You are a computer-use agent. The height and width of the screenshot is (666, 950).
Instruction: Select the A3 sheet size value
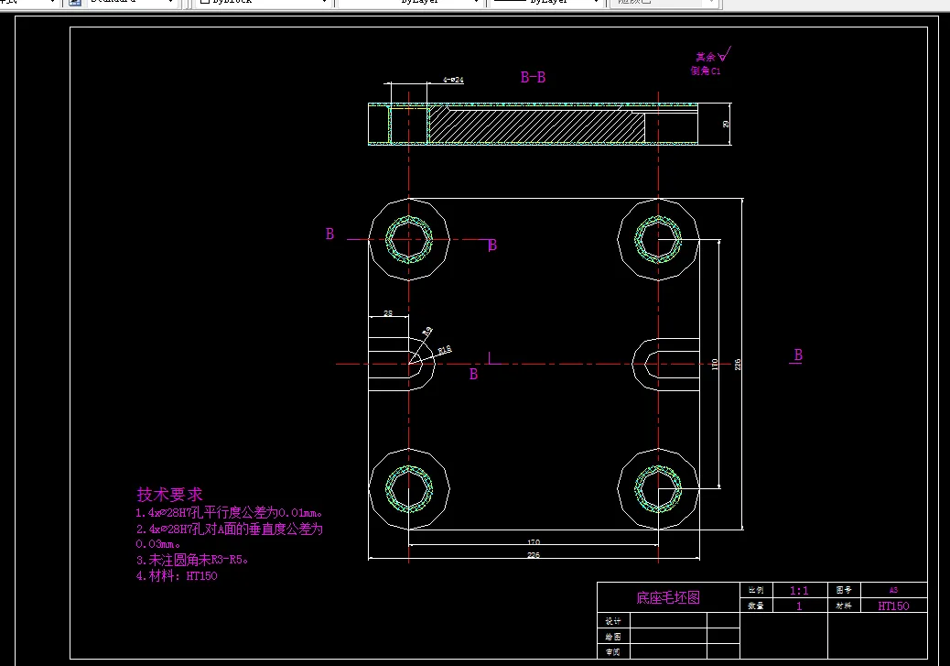[x=893, y=590]
